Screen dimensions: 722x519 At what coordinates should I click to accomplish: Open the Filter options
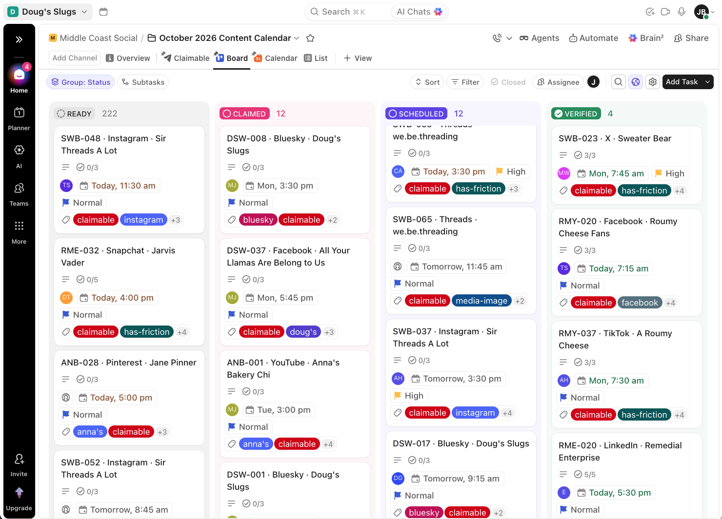click(465, 82)
